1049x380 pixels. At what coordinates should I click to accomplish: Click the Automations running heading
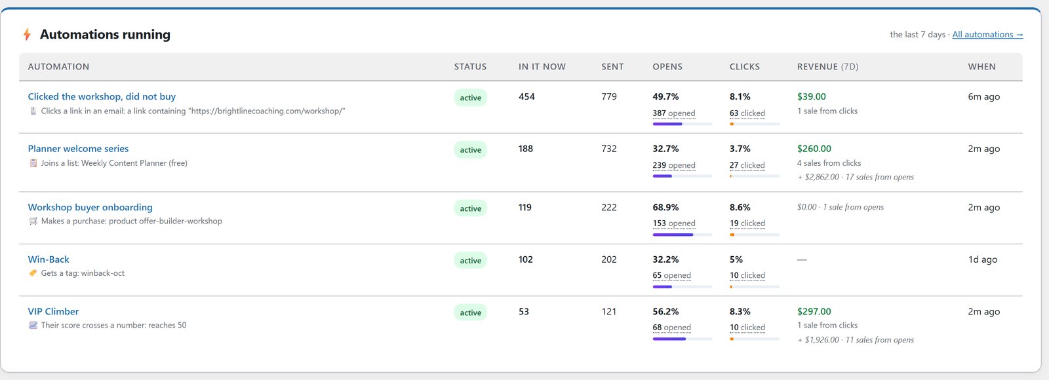105,34
